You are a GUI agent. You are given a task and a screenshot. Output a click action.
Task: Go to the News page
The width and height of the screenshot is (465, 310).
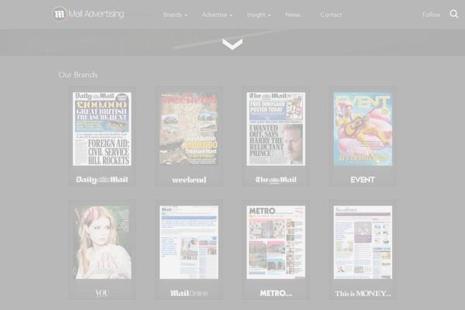[x=293, y=15]
